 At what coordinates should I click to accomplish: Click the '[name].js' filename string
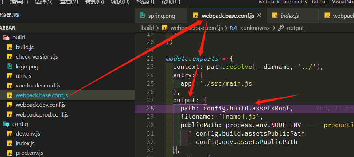pyautogui.click(x=239, y=117)
